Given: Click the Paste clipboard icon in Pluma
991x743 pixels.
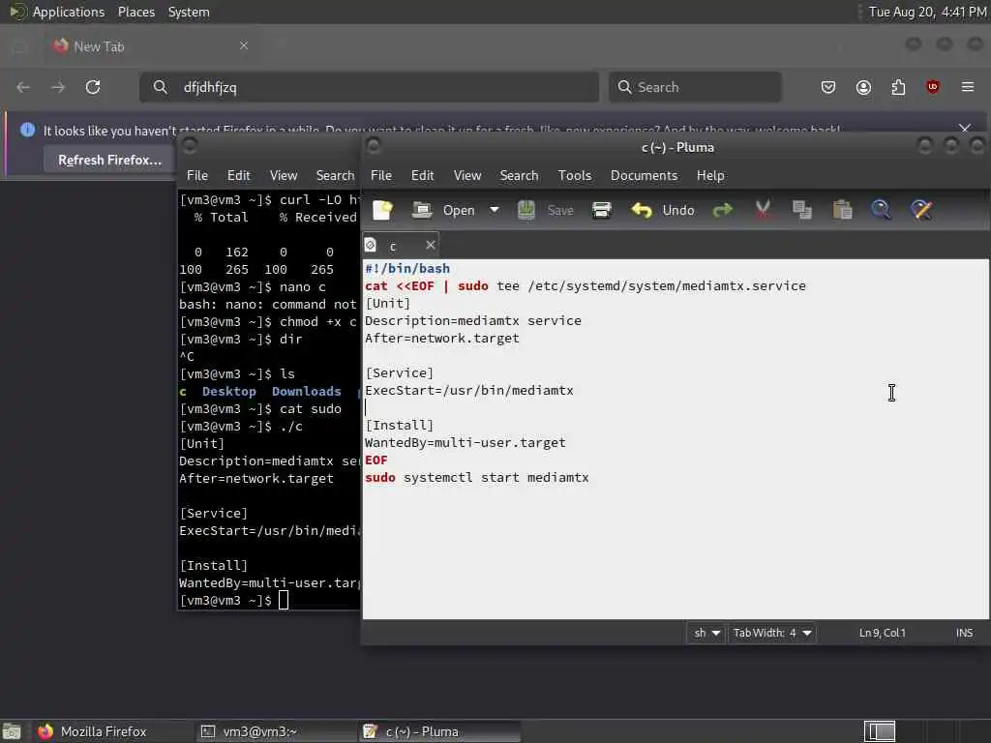Looking at the screenshot, I should 842,210.
